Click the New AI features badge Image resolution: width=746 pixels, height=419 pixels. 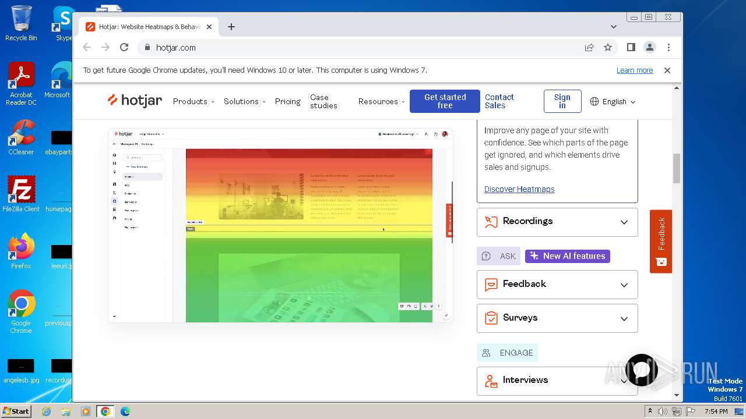click(x=568, y=256)
